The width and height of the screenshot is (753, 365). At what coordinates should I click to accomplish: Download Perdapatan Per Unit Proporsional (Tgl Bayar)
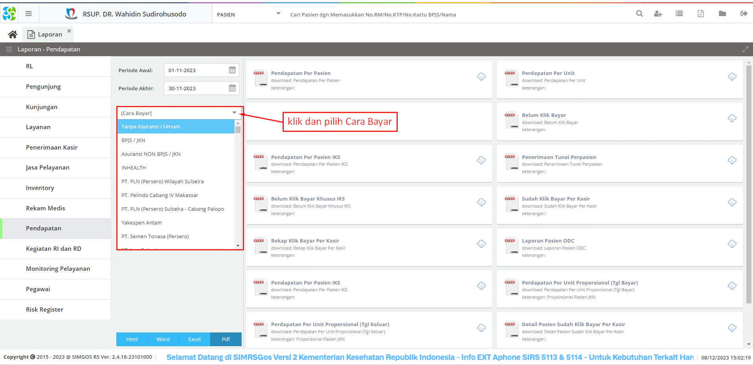[732, 286]
